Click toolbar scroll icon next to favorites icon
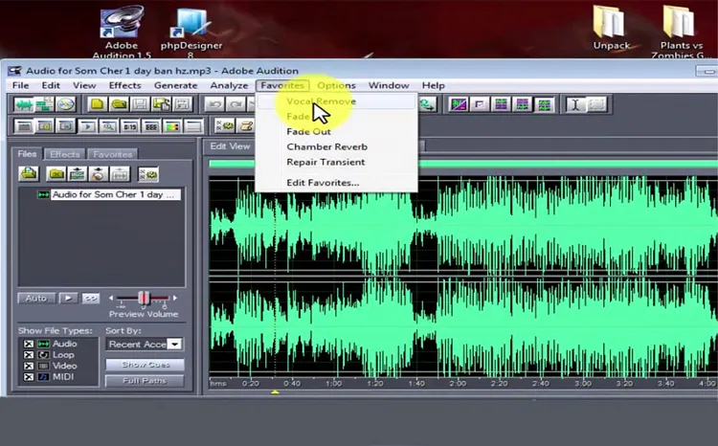 coord(246,126)
